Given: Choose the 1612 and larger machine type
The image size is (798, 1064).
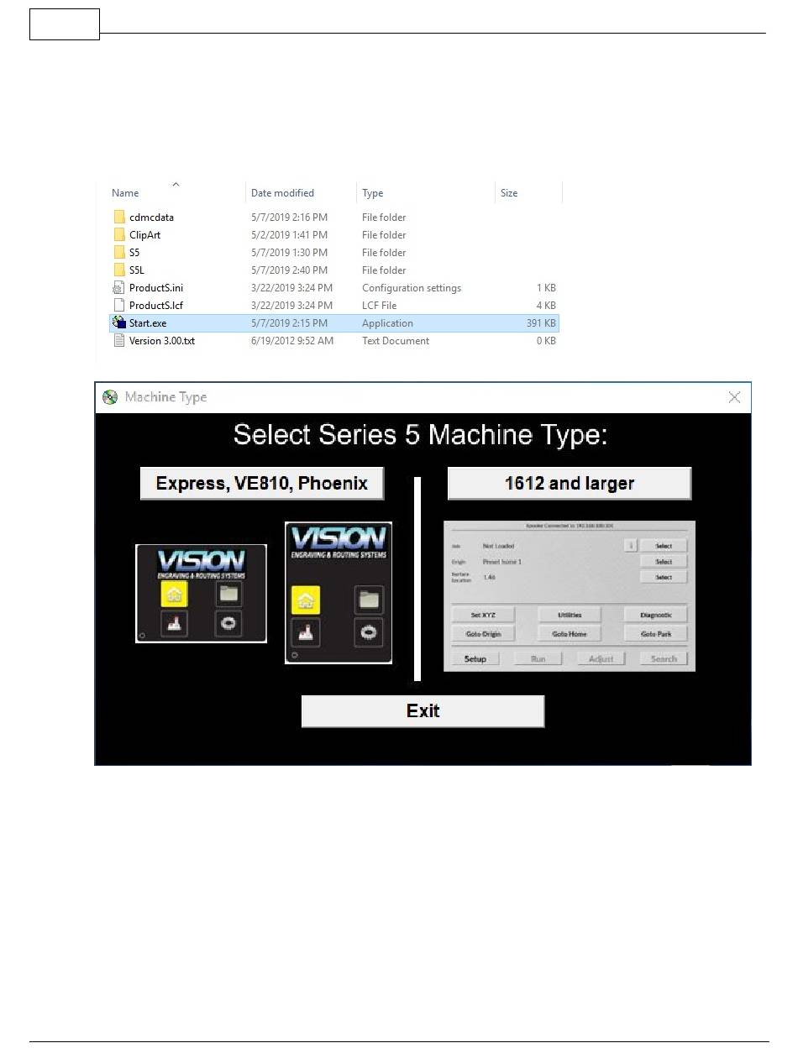Looking at the screenshot, I should click(570, 484).
